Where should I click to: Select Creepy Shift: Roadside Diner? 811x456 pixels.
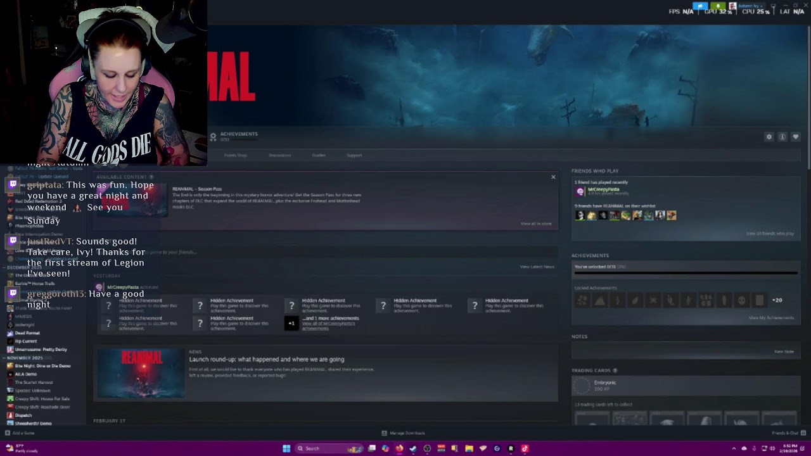coord(42,407)
